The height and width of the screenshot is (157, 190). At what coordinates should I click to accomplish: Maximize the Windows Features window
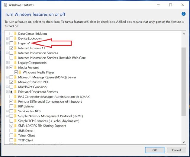click(x=170, y=5)
